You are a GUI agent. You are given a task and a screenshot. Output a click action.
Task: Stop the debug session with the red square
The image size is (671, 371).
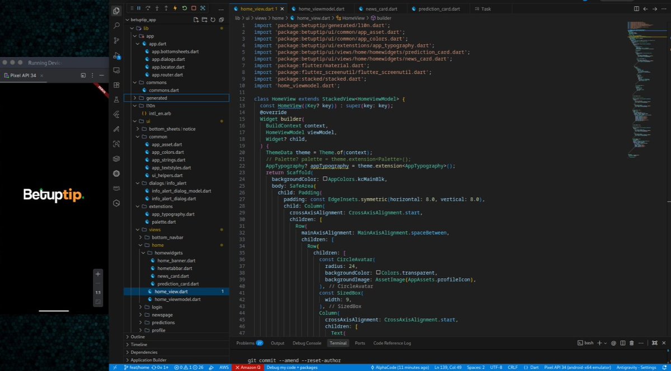[x=194, y=8]
